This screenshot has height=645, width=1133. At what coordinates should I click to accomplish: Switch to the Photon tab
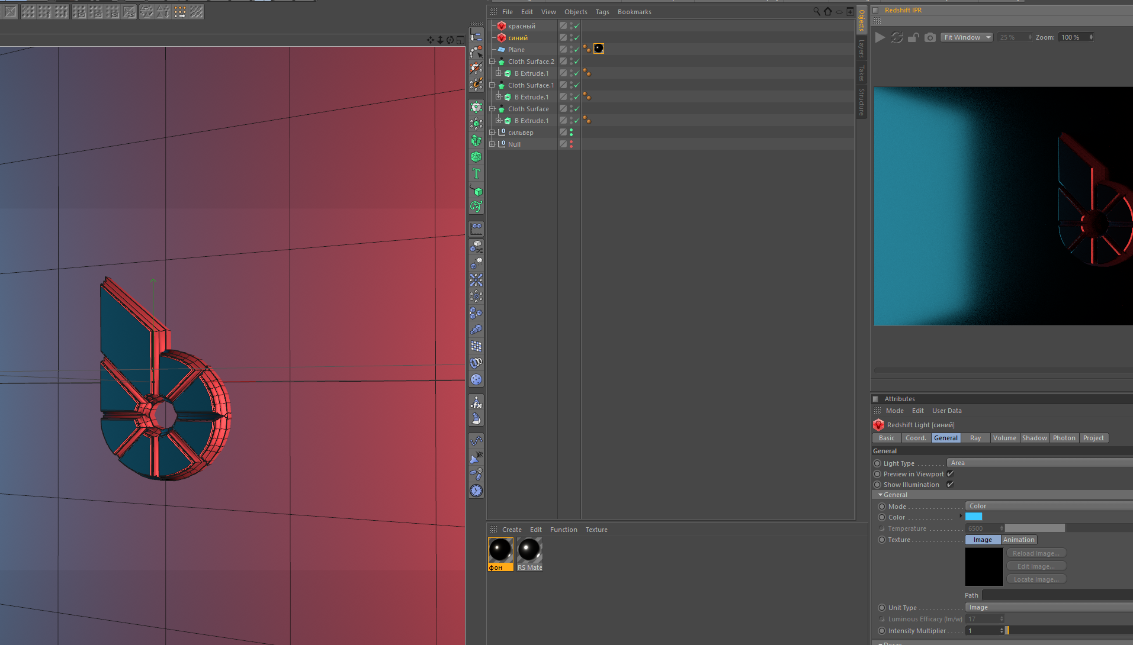pyautogui.click(x=1064, y=438)
